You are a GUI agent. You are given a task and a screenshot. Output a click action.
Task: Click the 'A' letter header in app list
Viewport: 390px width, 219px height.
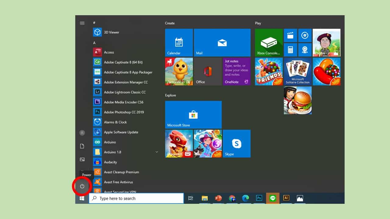coord(94,43)
